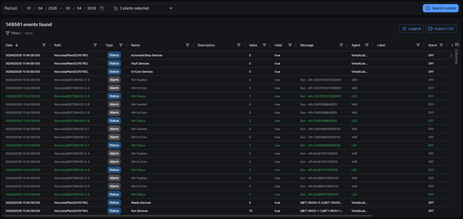Open the calendar date picker icon

pyautogui.click(x=102, y=8)
